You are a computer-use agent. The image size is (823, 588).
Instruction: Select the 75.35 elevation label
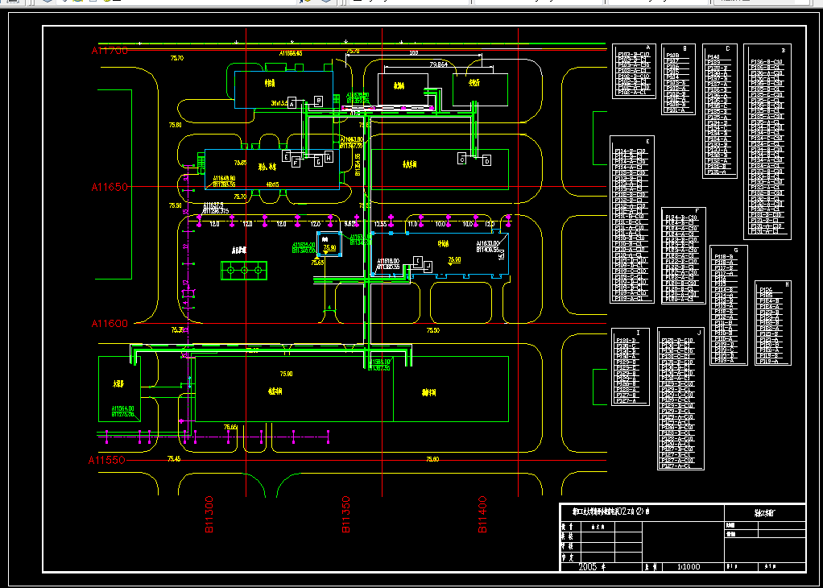(178, 329)
